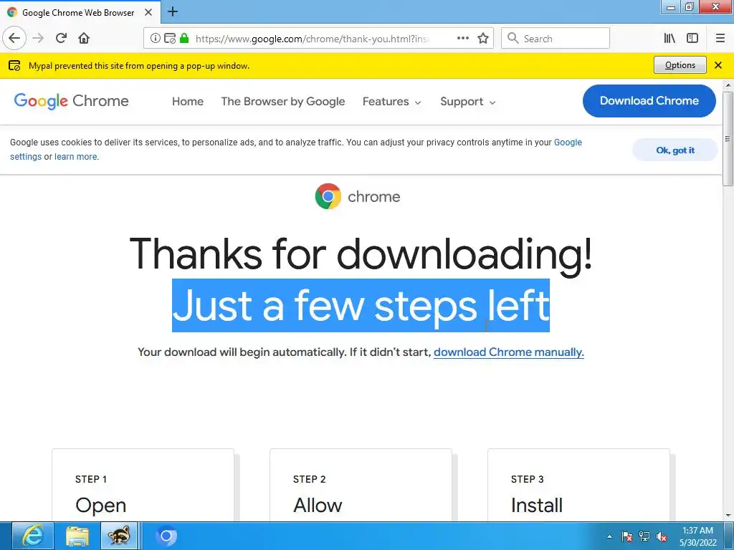This screenshot has height=550, width=734.
Task: Expand the Support dropdown menu
Action: coord(467,102)
